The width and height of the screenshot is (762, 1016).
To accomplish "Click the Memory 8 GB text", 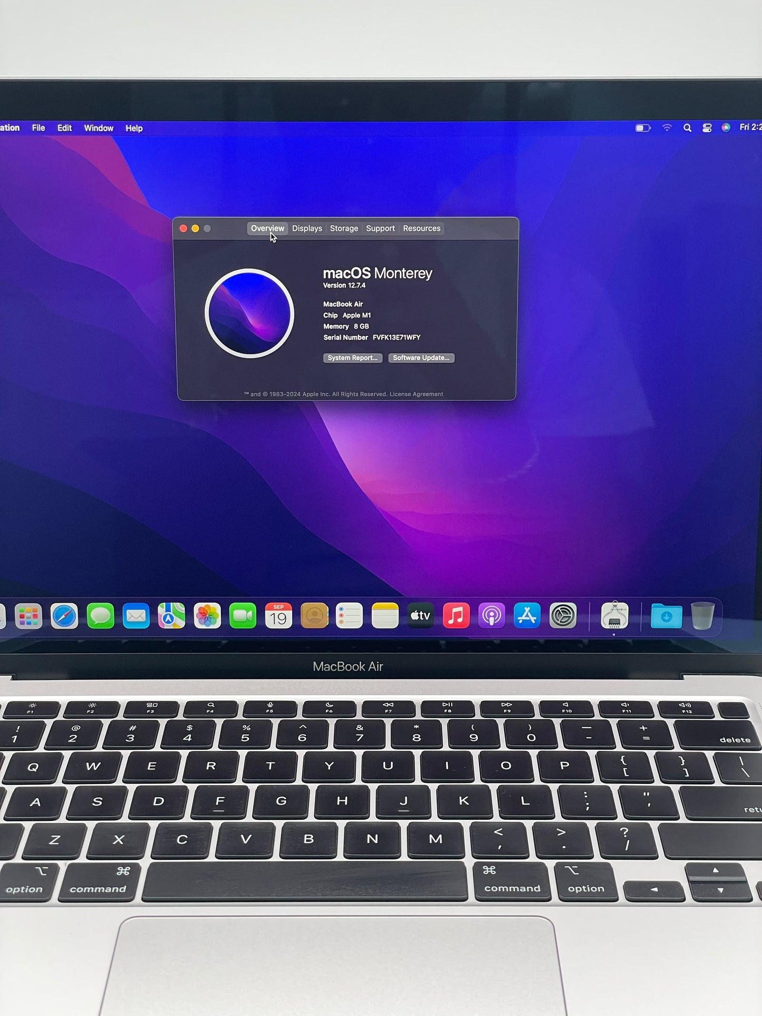I will (346, 326).
